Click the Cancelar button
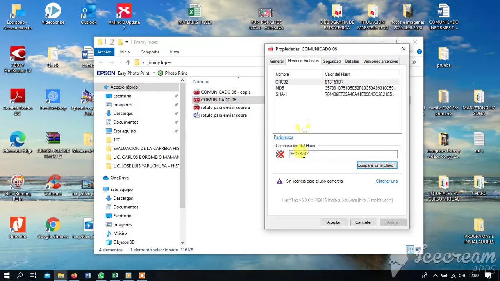The width and height of the screenshot is (500, 281). click(x=363, y=222)
